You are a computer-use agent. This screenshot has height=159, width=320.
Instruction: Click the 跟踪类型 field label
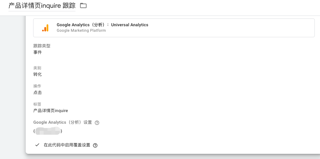point(42,46)
